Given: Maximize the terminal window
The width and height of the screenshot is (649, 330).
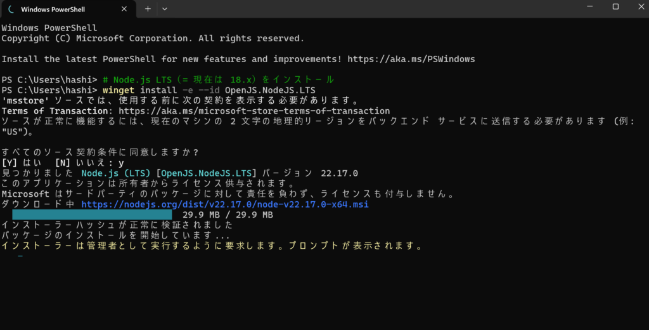Looking at the screenshot, I should [x=615, y=6].
